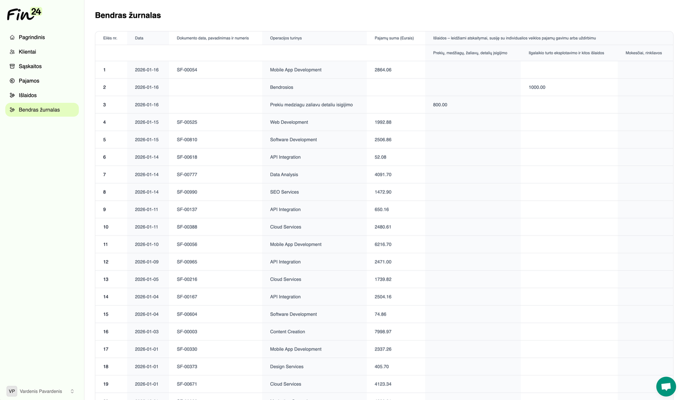Click document number SF-00618
Viewport: 684px width, 400px height.
187,157
